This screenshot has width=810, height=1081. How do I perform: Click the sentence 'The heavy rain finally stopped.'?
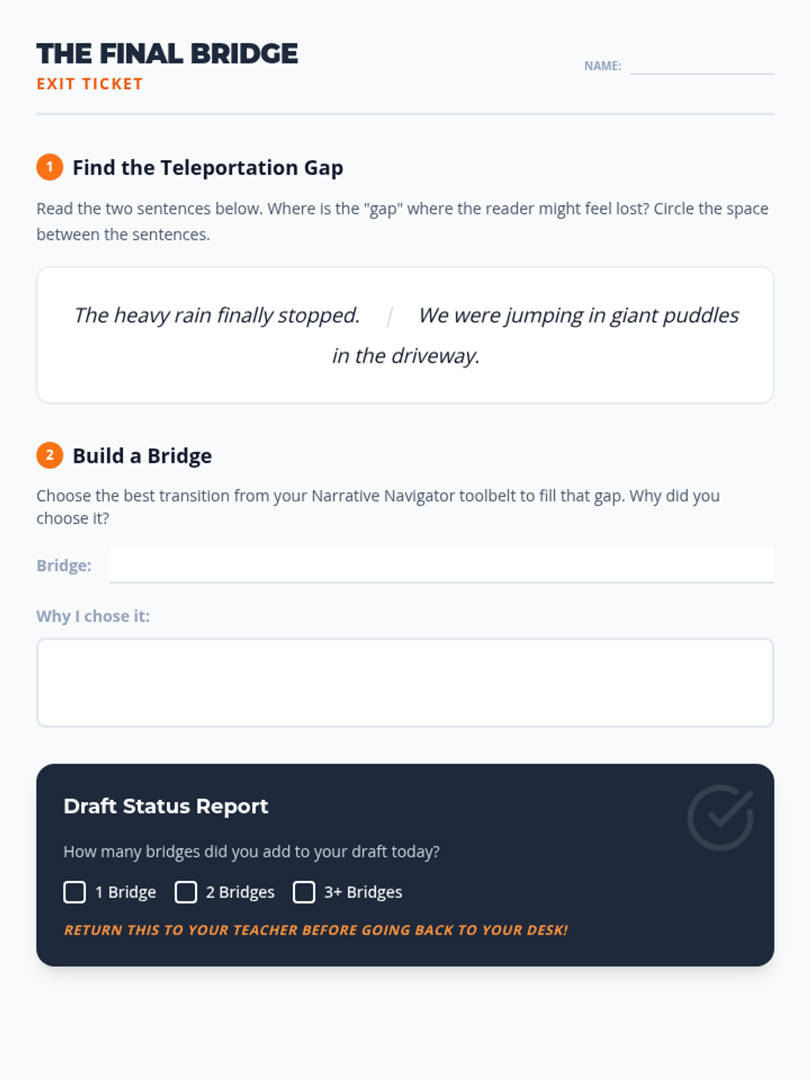point(217,316)
